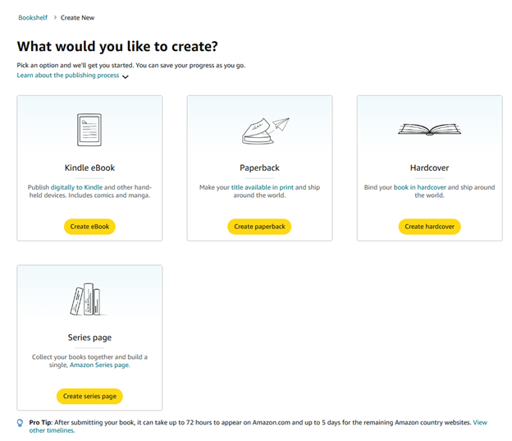512x441 pixels.
Task: Select Create New breadcrumb item
Action: pyautogui.click(x=77, y=17)
